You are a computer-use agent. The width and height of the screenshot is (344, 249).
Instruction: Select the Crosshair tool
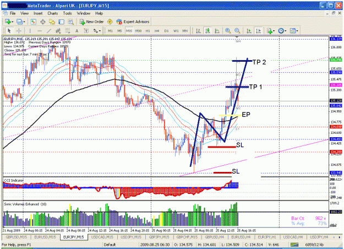19,31
